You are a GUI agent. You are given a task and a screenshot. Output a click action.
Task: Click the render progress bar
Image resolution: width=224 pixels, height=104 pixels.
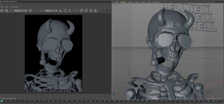(104, 98)
